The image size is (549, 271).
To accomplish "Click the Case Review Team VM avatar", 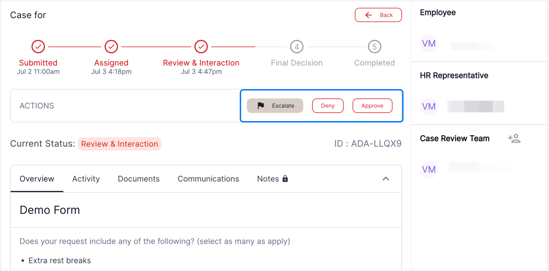I will tap(429, 170).
